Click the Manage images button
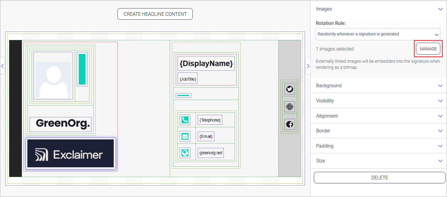The height and width of the screenshot is (197, 447). pos(428,49)
